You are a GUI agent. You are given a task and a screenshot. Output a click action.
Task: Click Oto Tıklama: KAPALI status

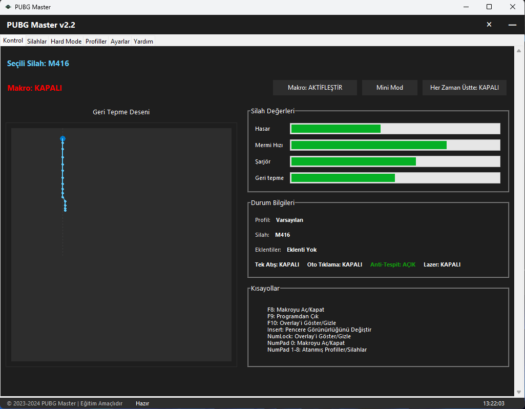tap(335, 264)
